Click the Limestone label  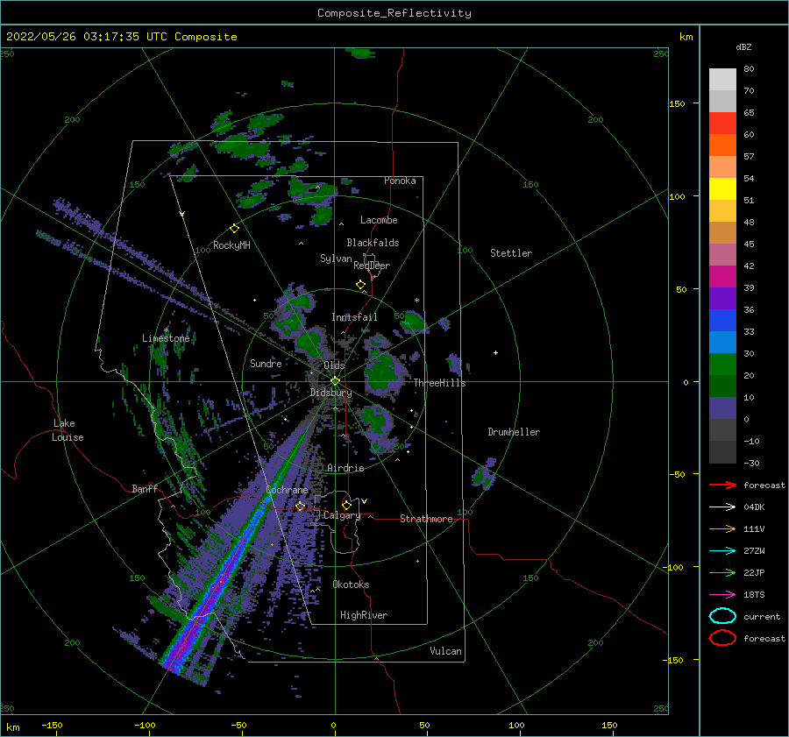tap(166, 338)
